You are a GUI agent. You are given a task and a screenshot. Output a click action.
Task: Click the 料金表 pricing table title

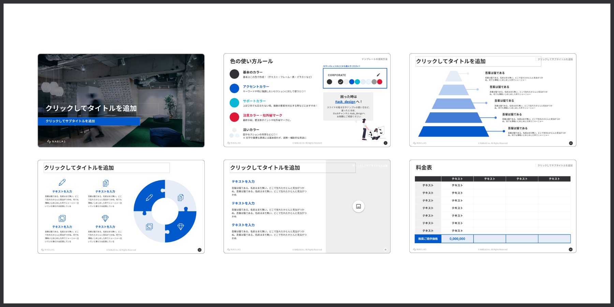(424, 167)
